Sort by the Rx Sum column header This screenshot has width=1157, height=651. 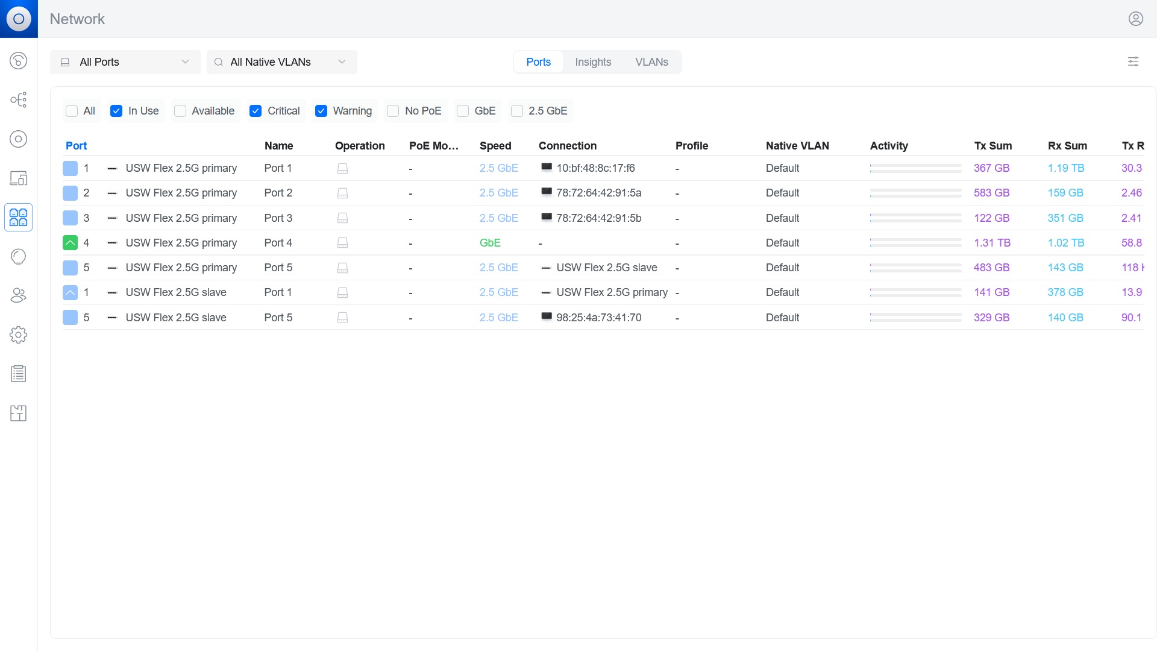1067,146
